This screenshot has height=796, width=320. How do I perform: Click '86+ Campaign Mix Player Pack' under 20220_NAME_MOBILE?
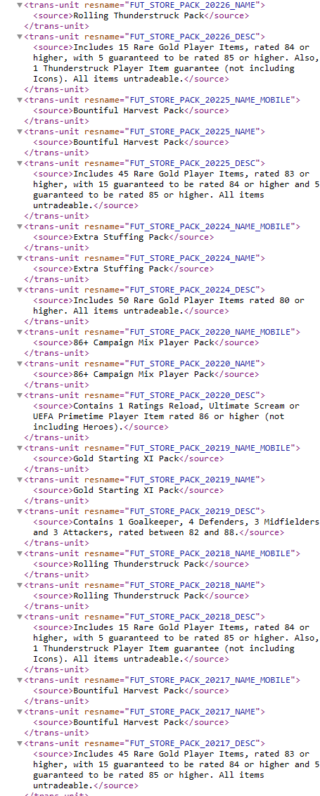143,342
